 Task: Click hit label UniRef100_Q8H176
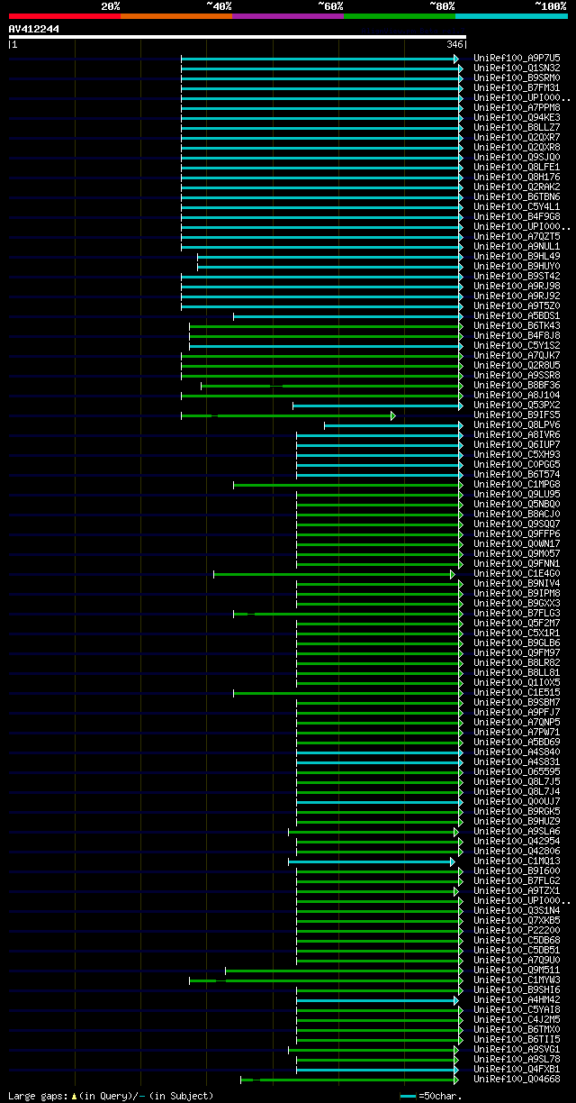517,177
